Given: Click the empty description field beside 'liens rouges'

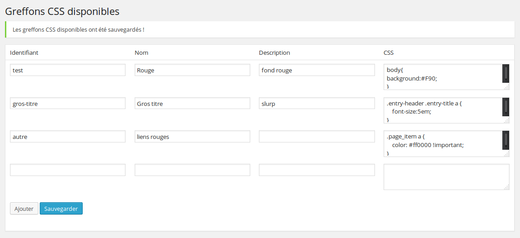Looking at the screenshot, I should click(x=317, y=137).
